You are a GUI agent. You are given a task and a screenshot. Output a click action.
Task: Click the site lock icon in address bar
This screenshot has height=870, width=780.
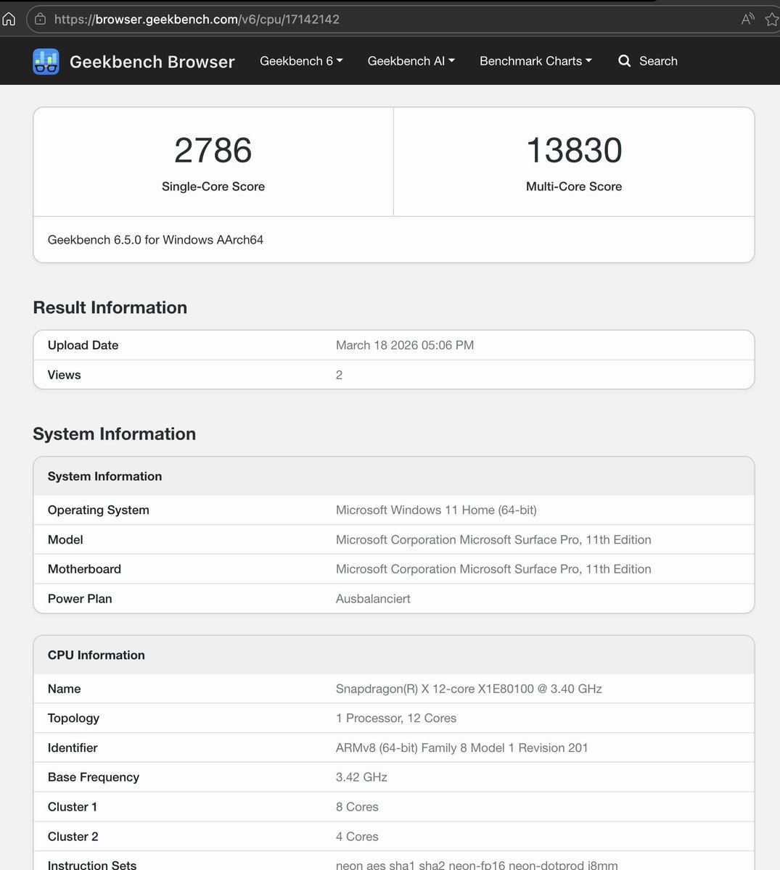(41, 20)
